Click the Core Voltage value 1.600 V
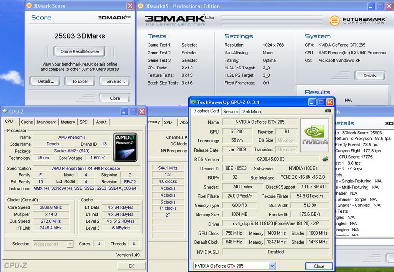 tap(98, 158)
